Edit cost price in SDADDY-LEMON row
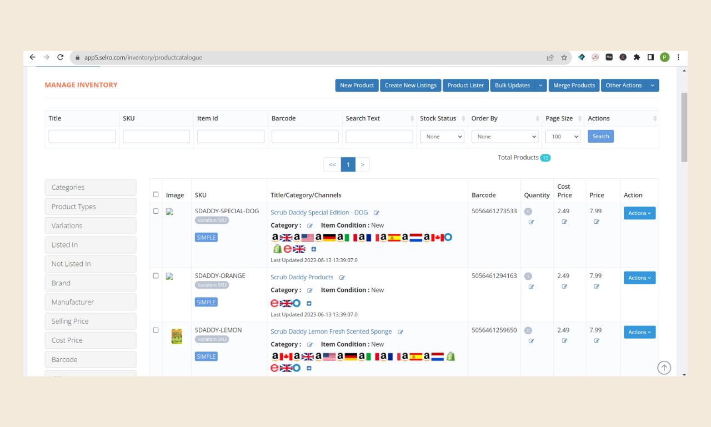Image resolution: width=711 pixels, height=427 pixels. pos(564,341)
